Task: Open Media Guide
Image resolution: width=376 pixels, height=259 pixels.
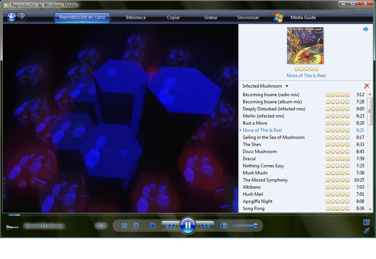Action: click(x=303, y=17)
